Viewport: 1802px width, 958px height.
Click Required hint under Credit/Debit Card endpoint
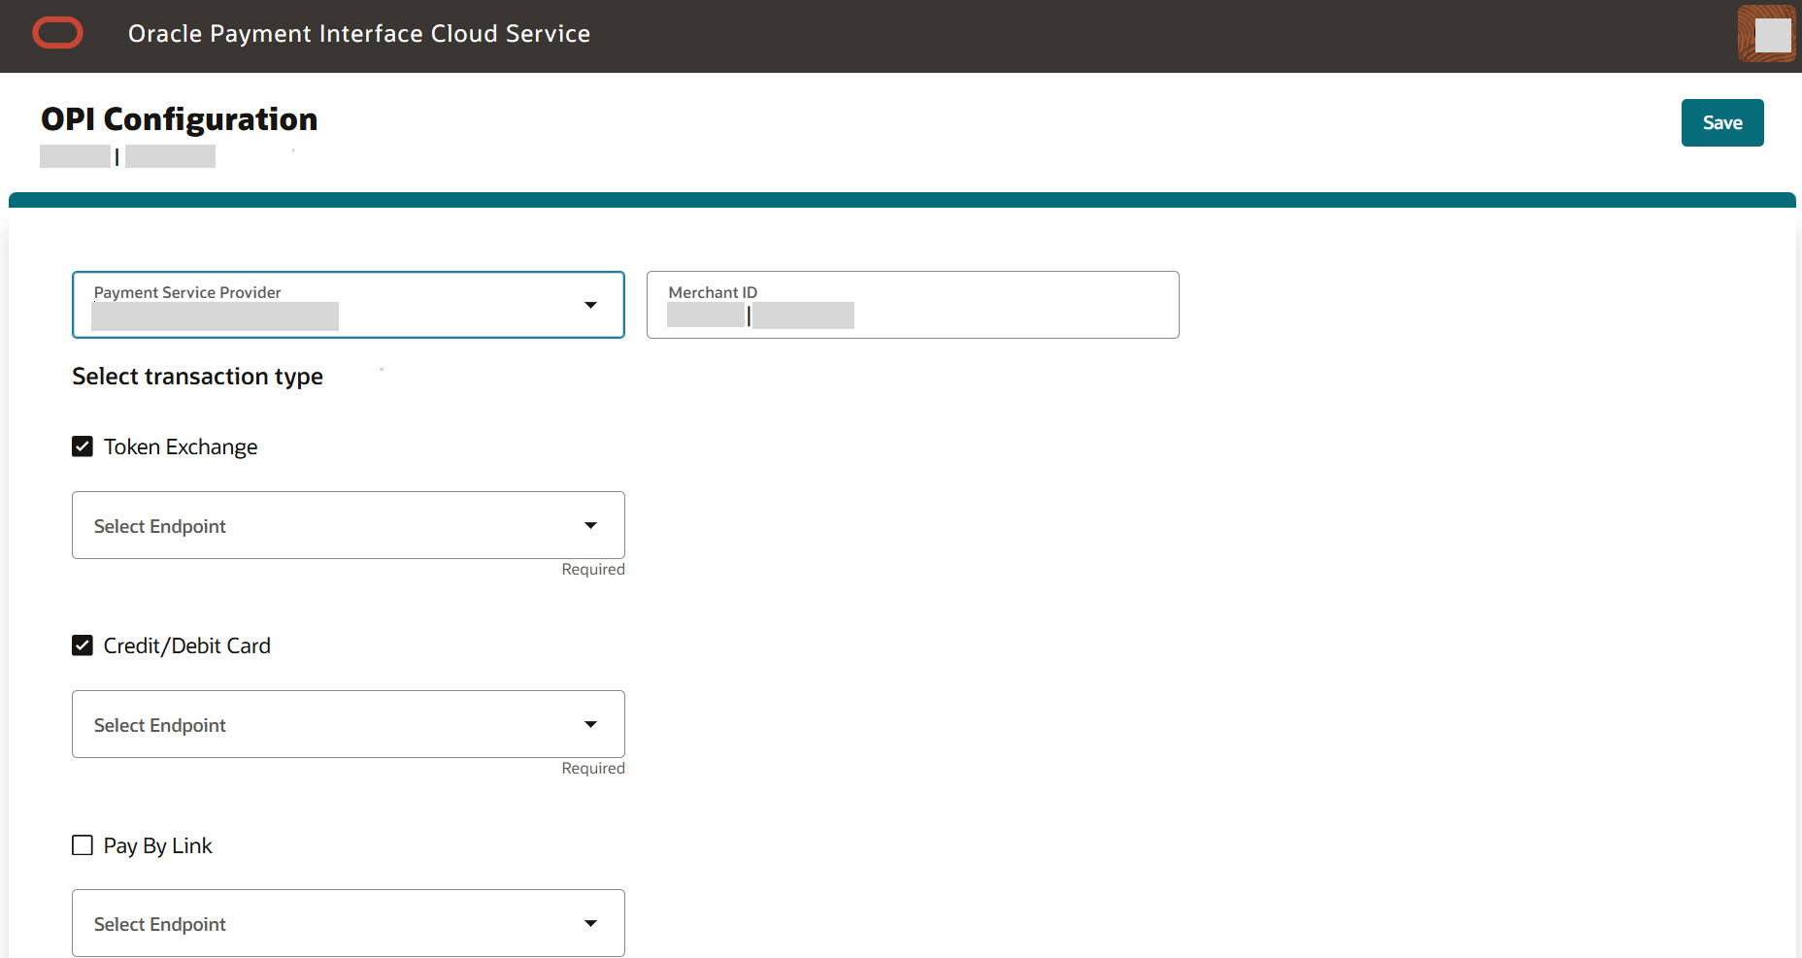pyautogui.click(x=593, y=769)
